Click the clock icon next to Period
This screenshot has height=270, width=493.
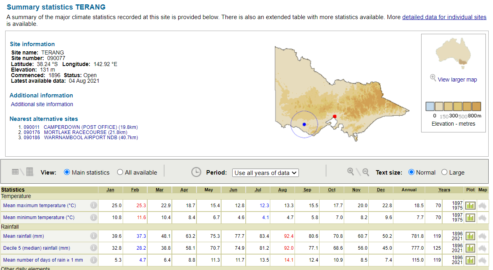click(x=196, y=171)
